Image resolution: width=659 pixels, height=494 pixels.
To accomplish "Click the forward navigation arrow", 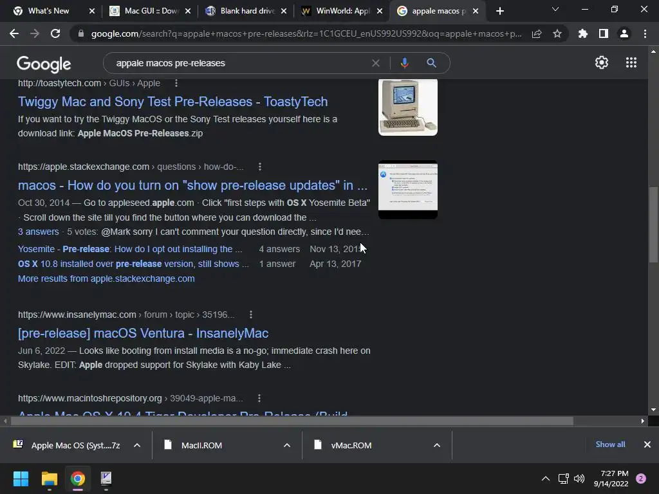I will 35,33.
